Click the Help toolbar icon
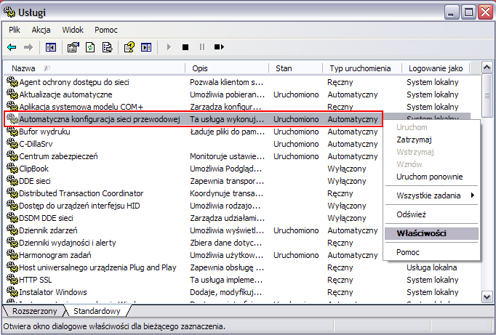Image resolution: width=496 pixels, height=335 pixels. 129,47
